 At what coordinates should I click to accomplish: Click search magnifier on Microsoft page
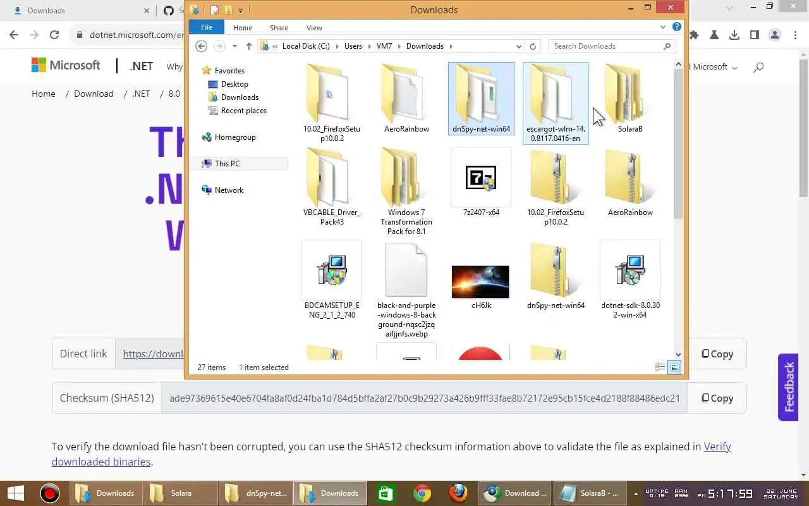pos(758,66)
